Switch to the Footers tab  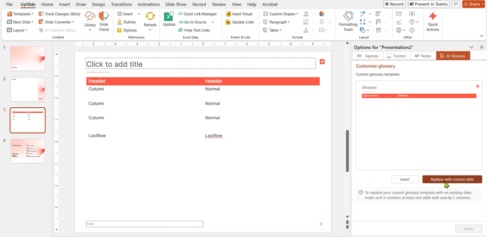[396, 56]
